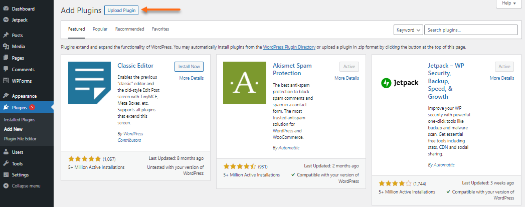Open WordPress Contributors author link

pyautogui.click(x=130, y=137)
